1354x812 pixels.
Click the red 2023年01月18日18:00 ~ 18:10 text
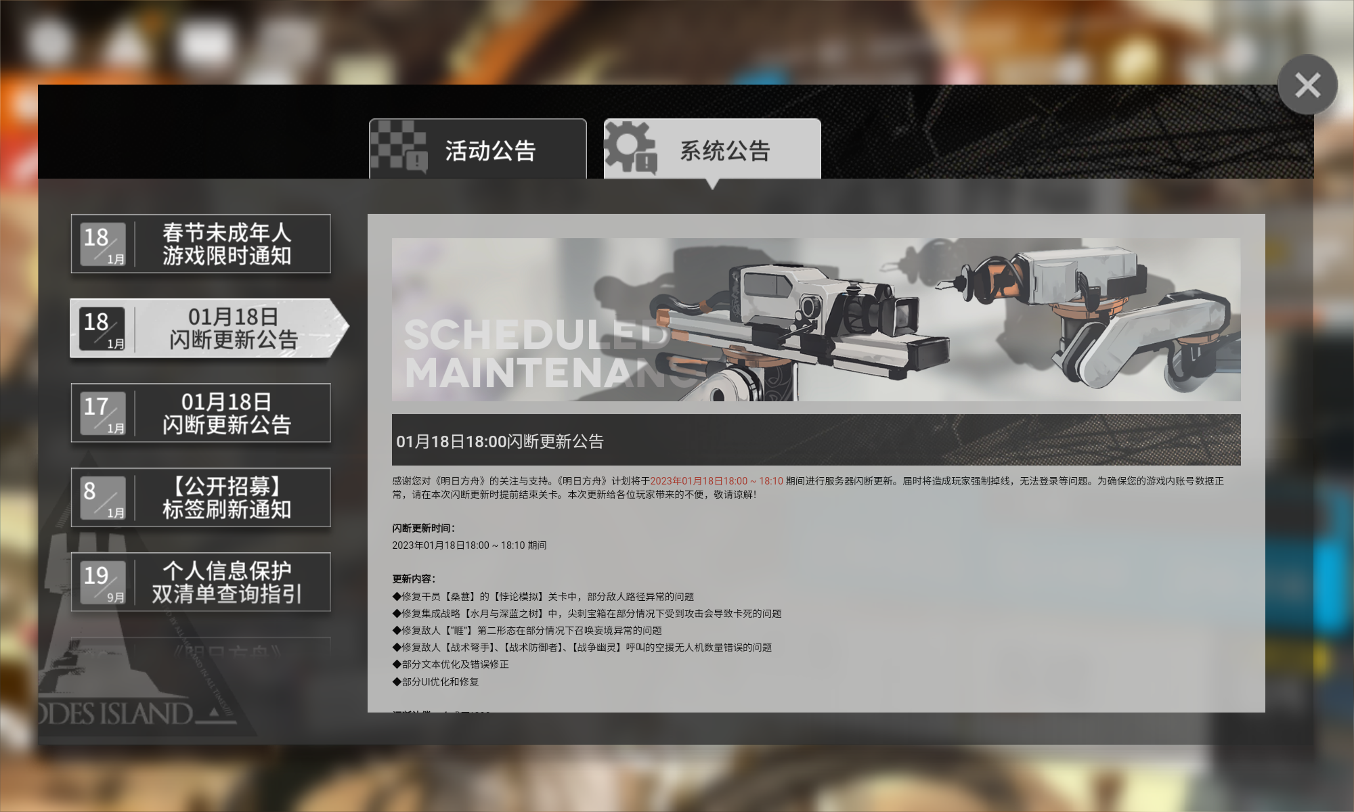click(716, 481)
